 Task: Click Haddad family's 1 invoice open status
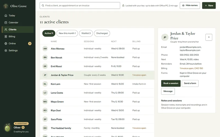click(139, 128)
